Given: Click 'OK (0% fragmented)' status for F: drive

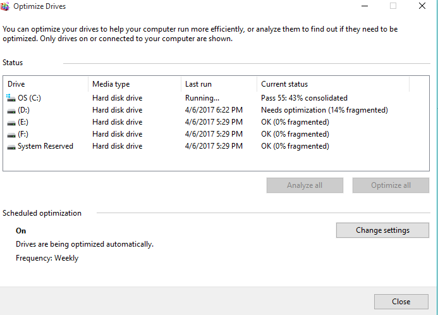Looking at the screenshot, I should 295,134.
